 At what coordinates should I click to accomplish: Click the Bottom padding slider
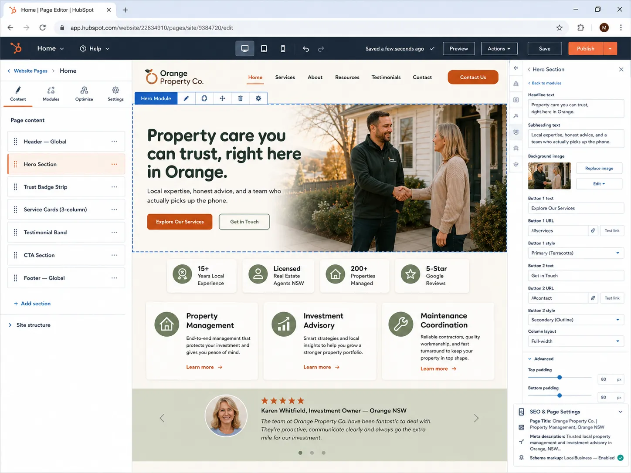click(560, 395)
